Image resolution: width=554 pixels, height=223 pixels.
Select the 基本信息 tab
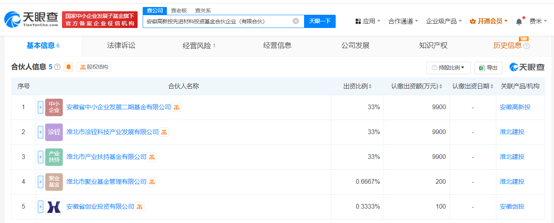pyautogui.click(x=43, y=46)
